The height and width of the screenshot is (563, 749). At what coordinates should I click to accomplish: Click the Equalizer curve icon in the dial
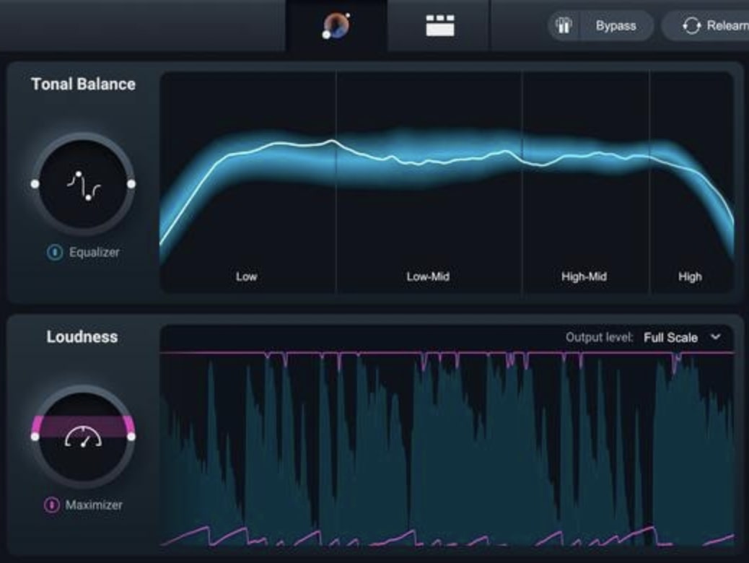point(84,185)
